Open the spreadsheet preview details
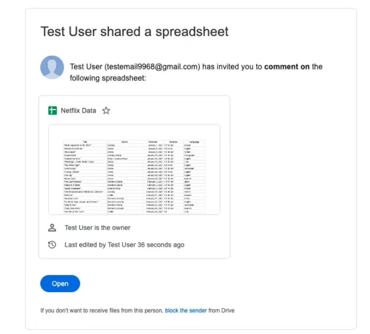Viewport: 370px width, 334px height. [x=134, y=177]
